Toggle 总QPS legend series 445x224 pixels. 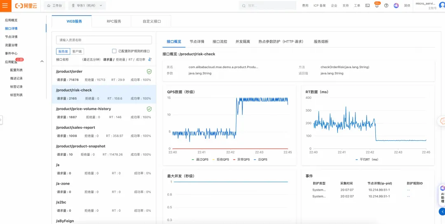pos(260,159)
